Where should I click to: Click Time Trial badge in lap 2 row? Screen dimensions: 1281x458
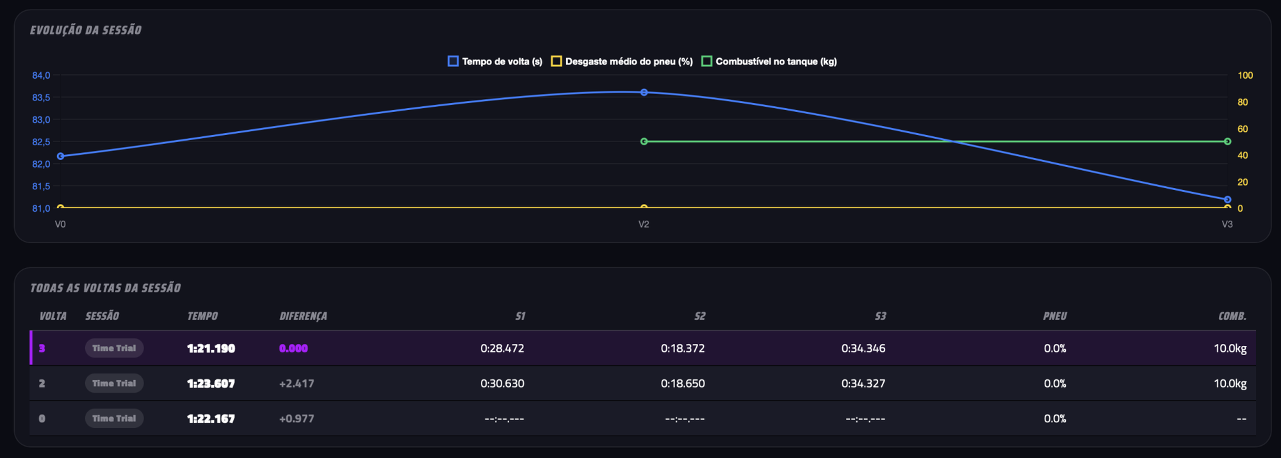pyautogui.click(x=114, y=383)
